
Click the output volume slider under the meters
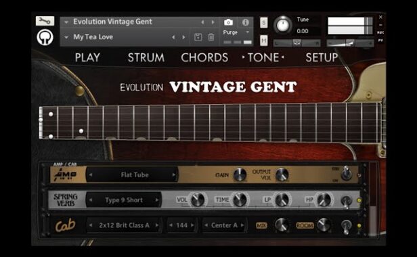pos(350,43)
